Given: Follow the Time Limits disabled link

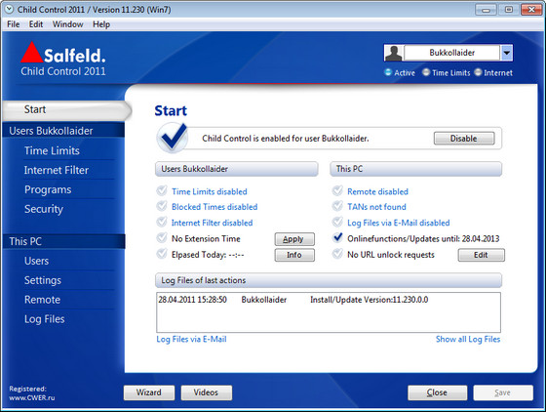Looking at the screenshot, I should (210, 191).
